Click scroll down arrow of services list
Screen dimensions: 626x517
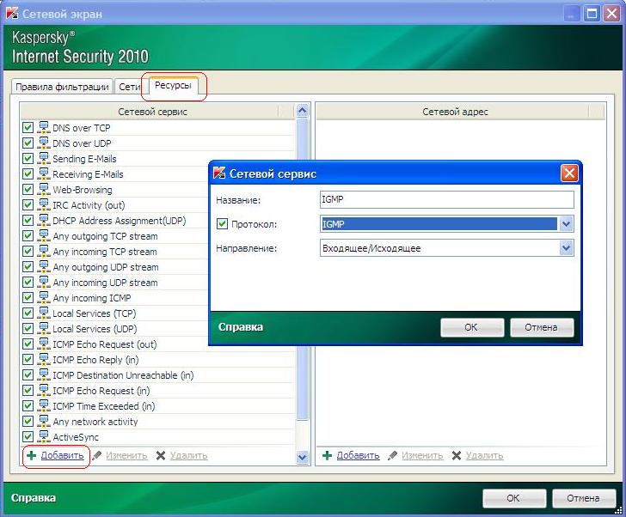pos(302,457)
